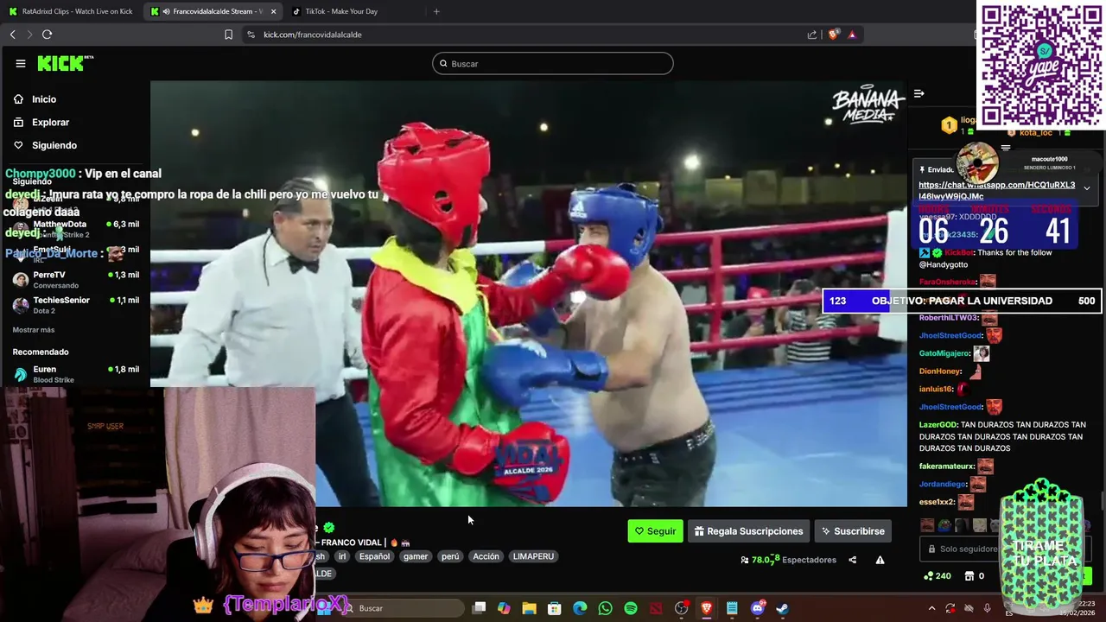Open OBS Studio from the taskbar
Screen dimensions: 1106x622
click(681, 608)
